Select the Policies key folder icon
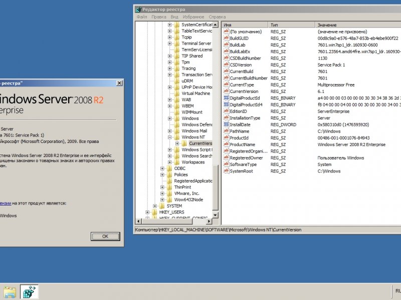401x300 pixels. pos(169,174)
